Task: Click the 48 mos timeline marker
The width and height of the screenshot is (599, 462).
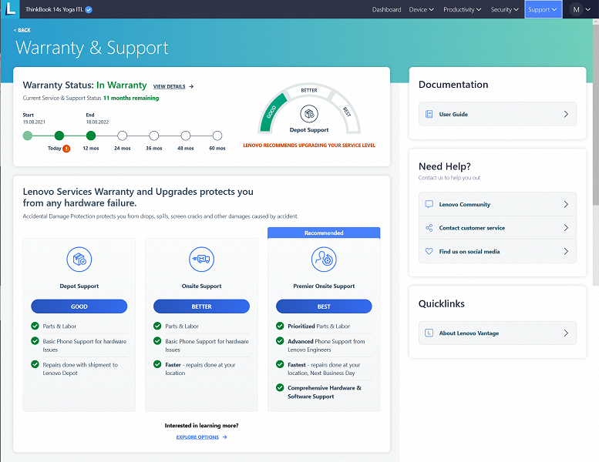Action: coord(186,136)
